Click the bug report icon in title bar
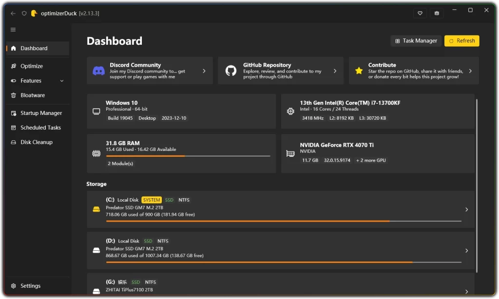The image size is (499, 299). coord(437,13)
